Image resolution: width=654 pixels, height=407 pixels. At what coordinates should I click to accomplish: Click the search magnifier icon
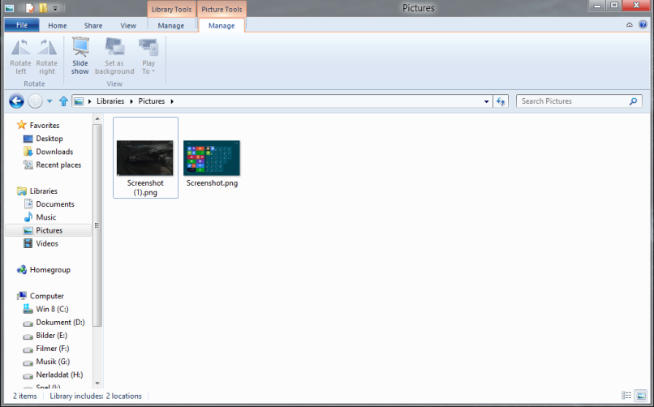click(633, 101)
